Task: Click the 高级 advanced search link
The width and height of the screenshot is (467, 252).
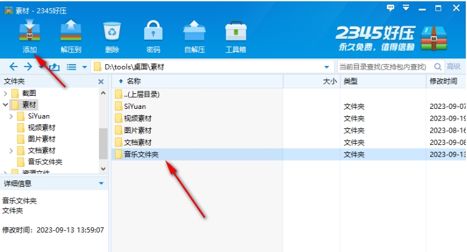Action: [453, 67]
